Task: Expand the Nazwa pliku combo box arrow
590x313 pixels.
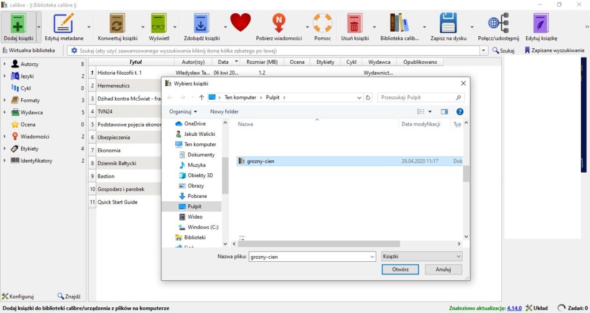Action: (x=372, y=257)
